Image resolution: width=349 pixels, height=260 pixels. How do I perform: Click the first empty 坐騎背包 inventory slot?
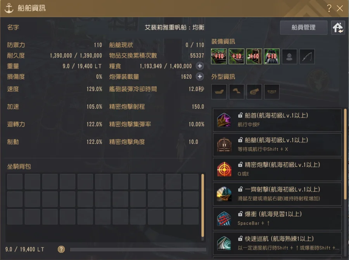(15, 182)
